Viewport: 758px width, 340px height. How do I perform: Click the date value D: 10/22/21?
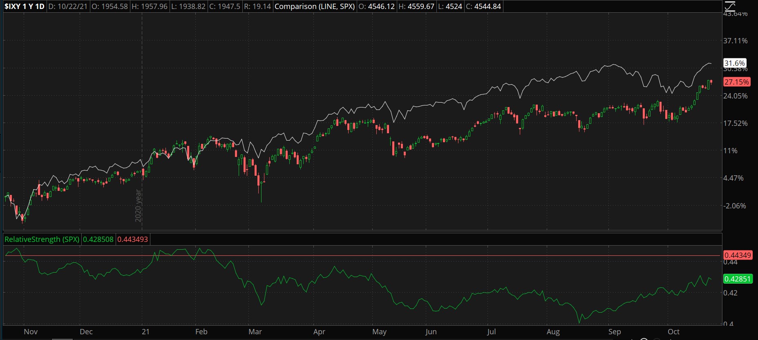[68, 7]
